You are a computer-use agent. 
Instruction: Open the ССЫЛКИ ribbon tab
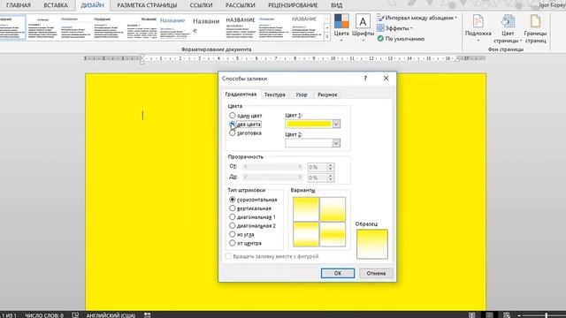[201, 5]
